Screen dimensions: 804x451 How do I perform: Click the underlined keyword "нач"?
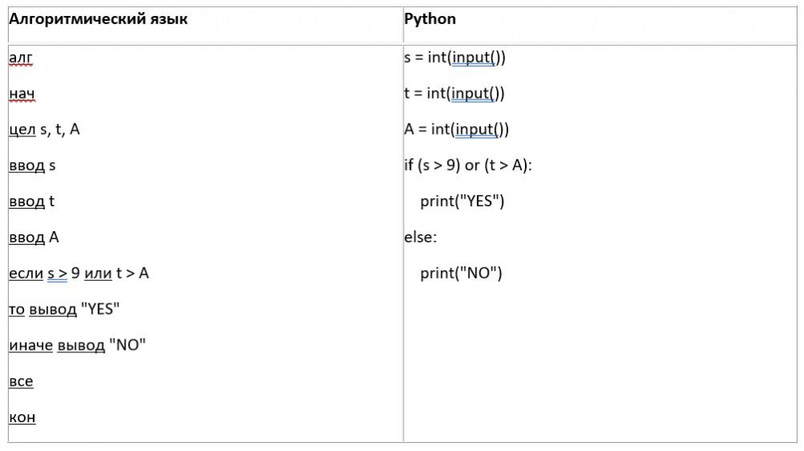click(22, 94)
